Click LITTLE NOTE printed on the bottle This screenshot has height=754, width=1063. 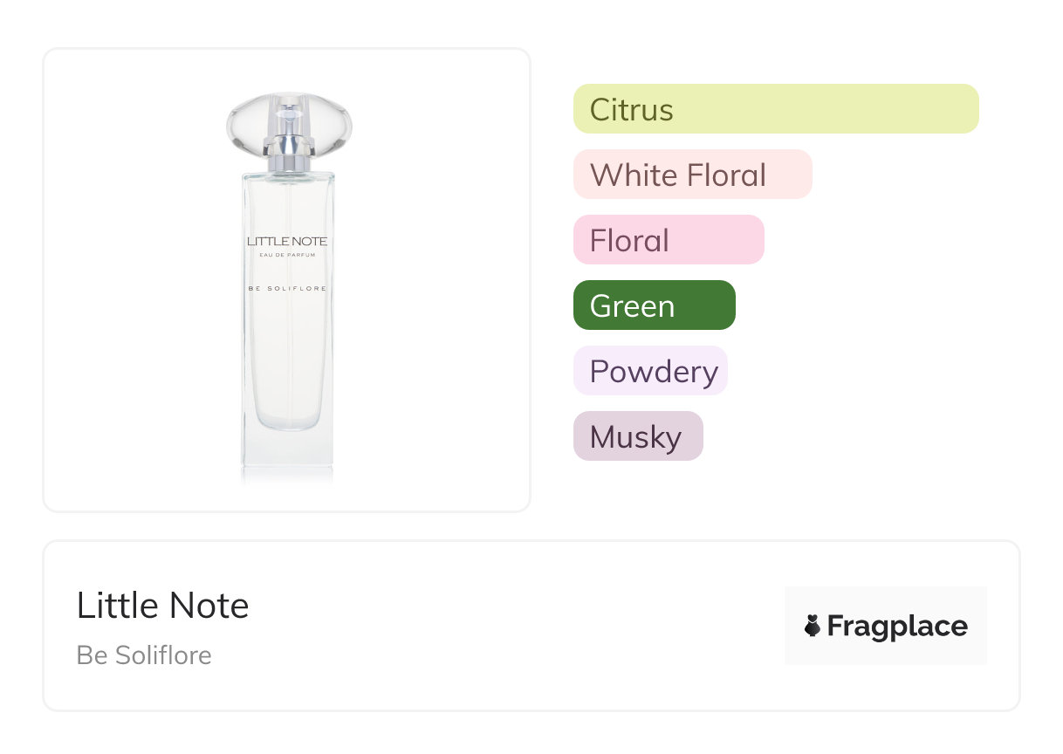point(287,241)
